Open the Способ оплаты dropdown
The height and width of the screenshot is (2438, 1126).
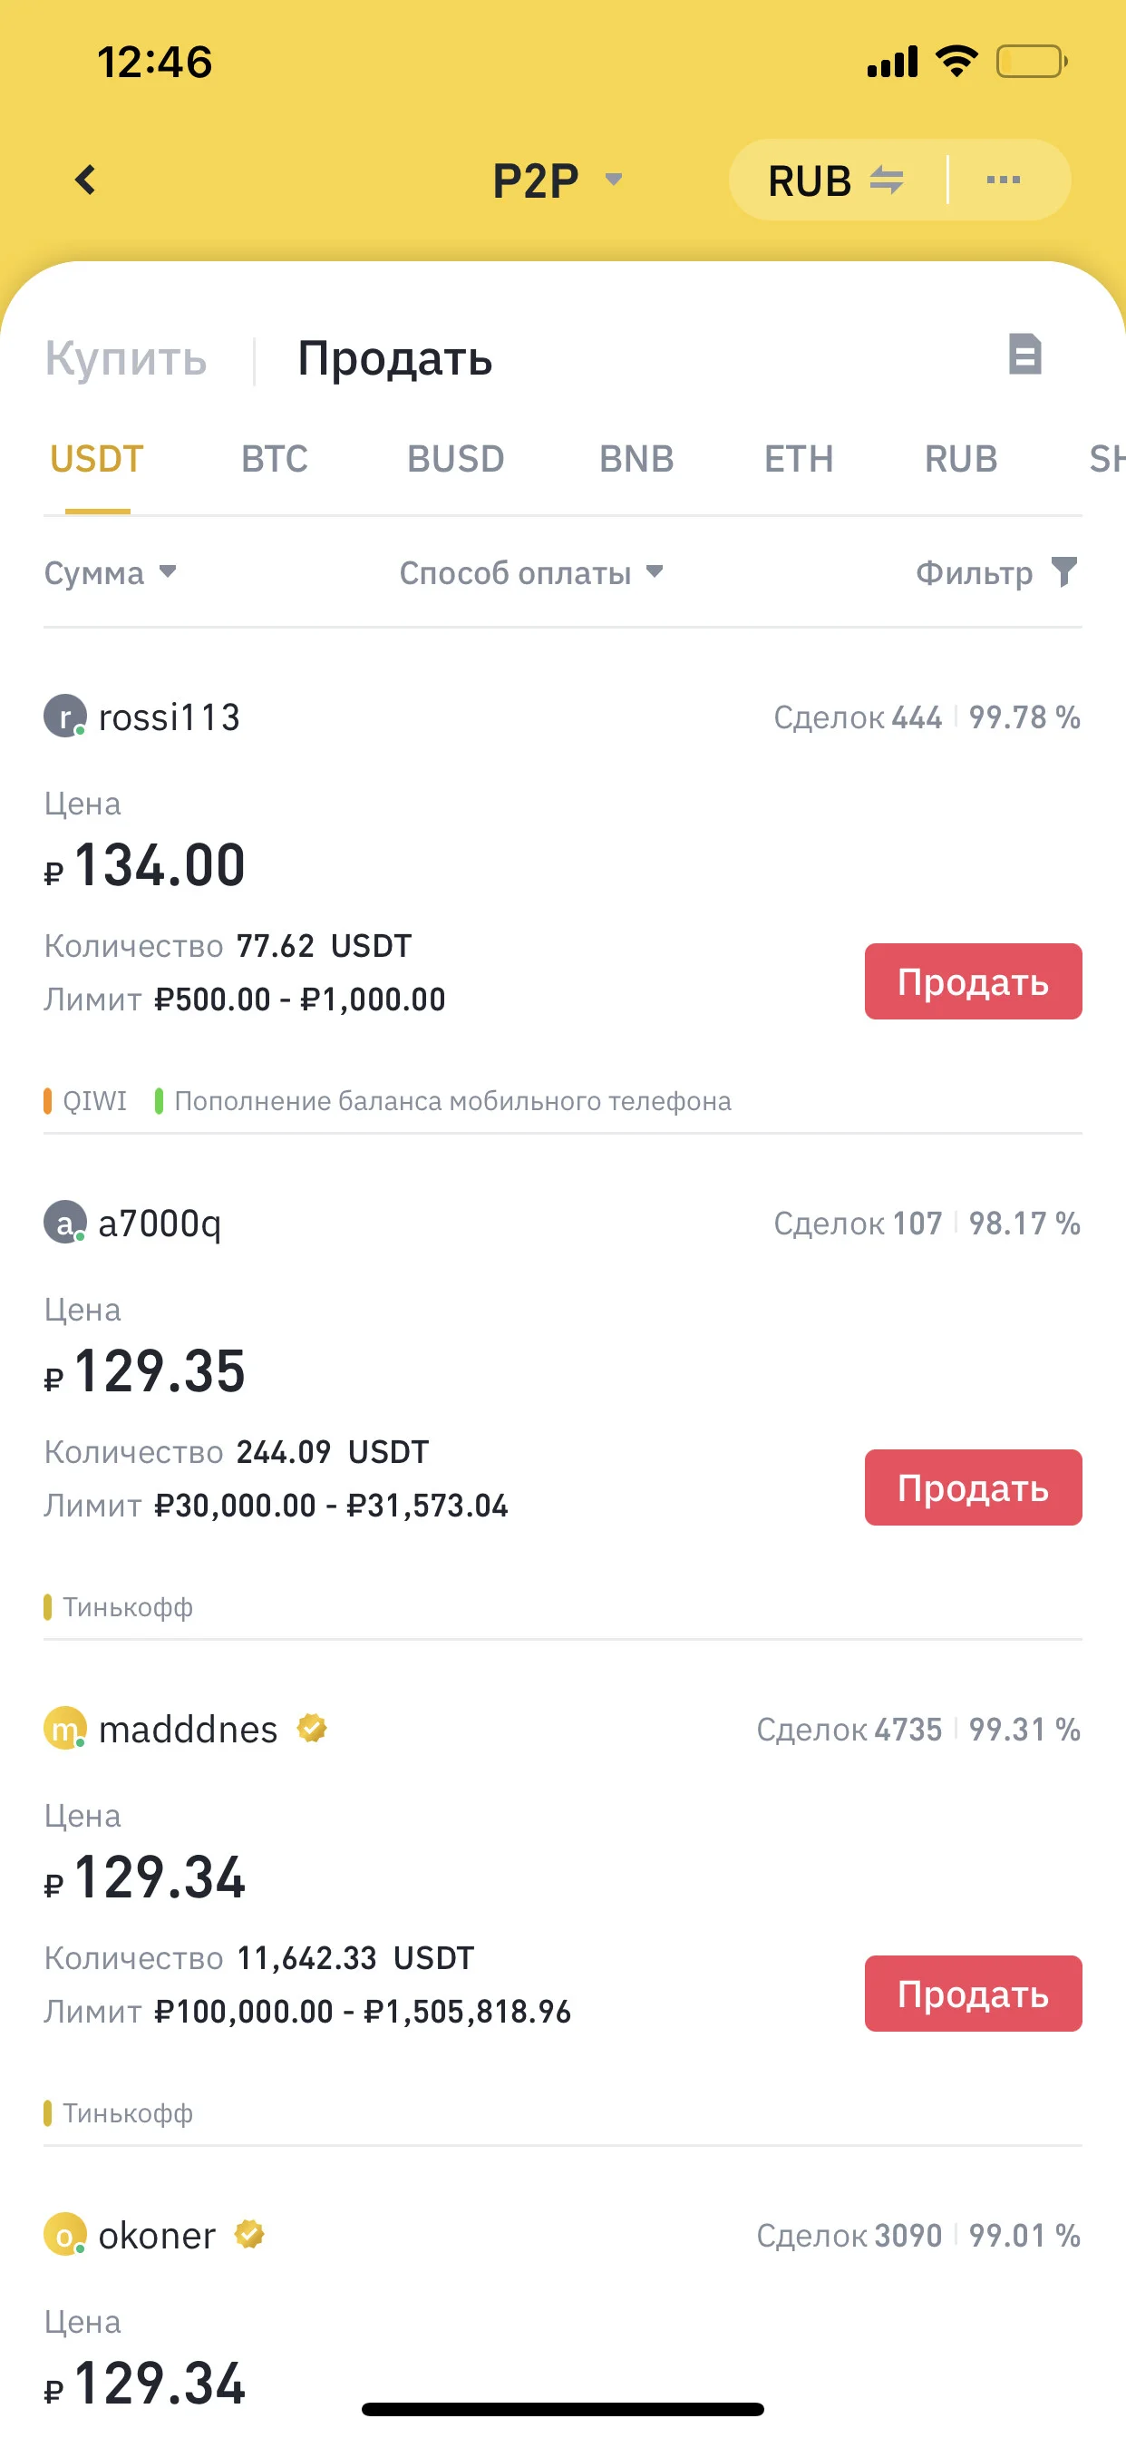coord(532,572)
